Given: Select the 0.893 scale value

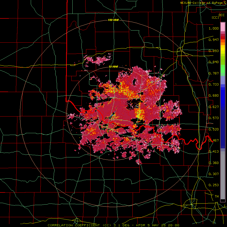Looking at the screenshot, I should click(214, 51).
